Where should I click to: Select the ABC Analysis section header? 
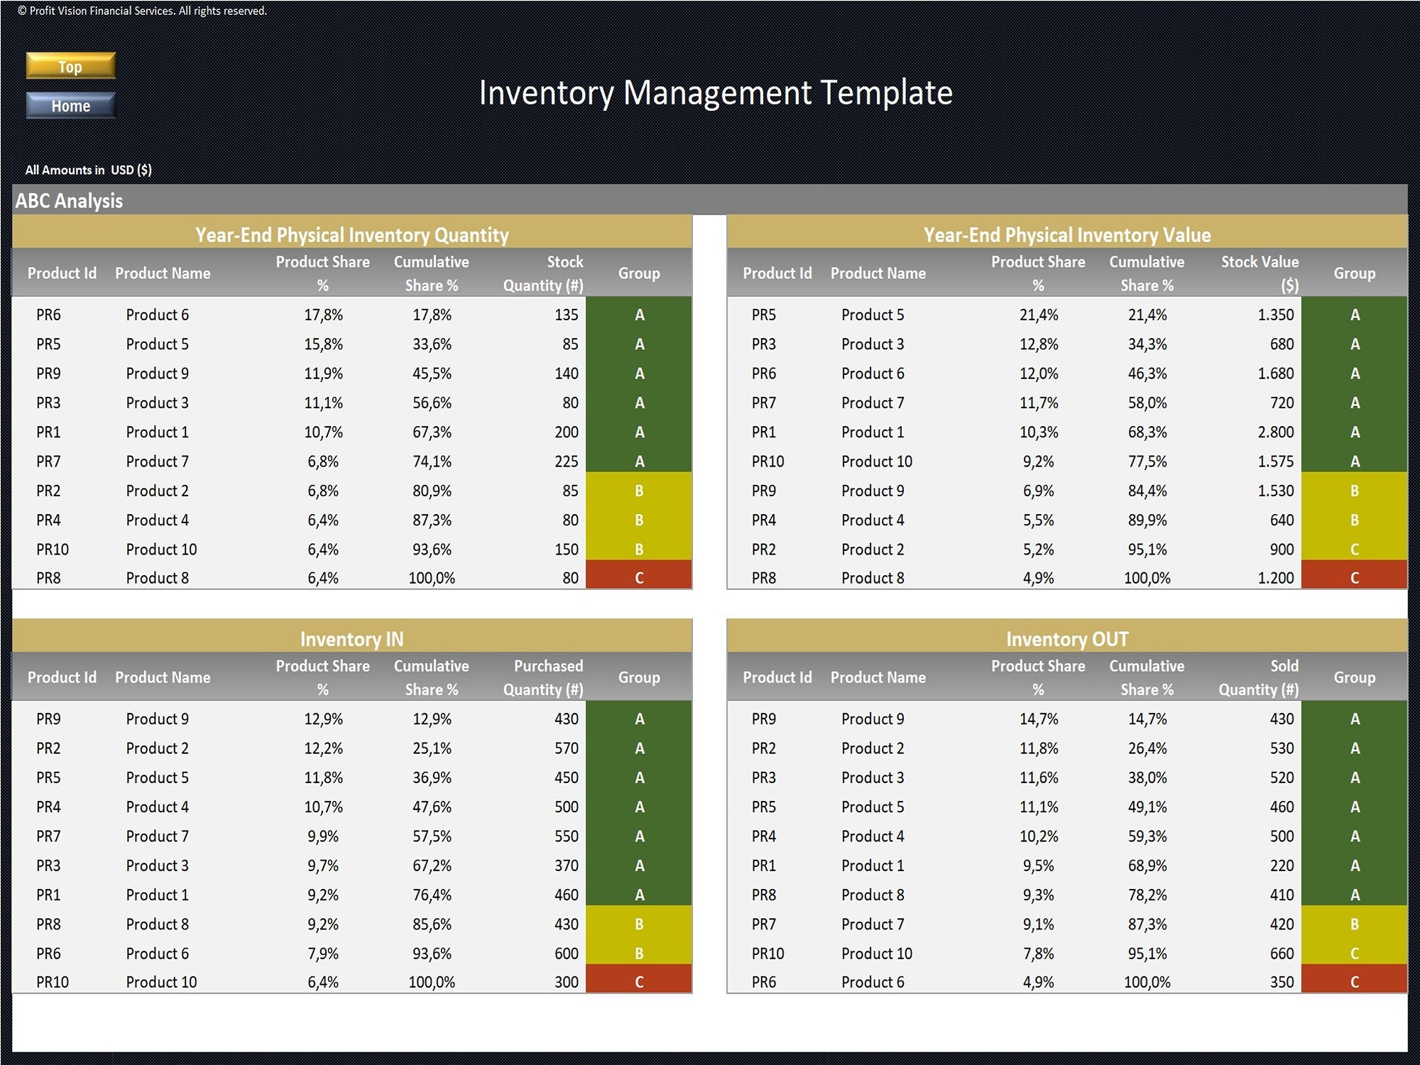pyautogui.click(x=69, y=201)
